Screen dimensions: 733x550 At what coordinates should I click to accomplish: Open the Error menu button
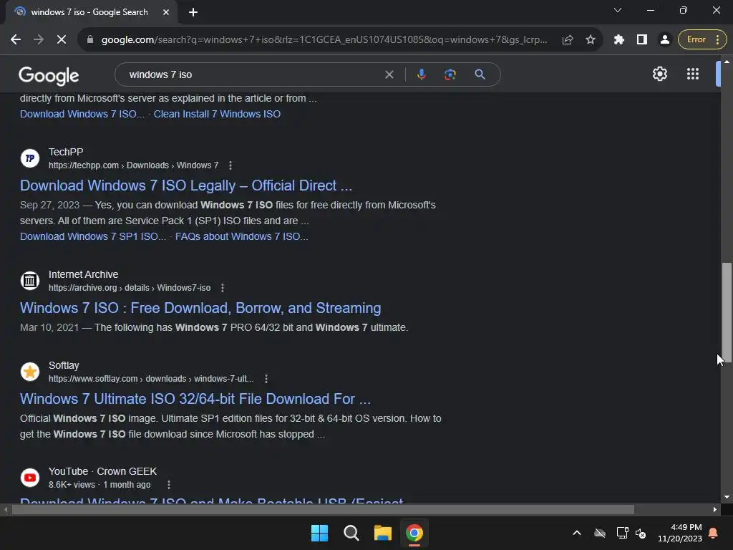pyautogui.click(x=702, y=40)
